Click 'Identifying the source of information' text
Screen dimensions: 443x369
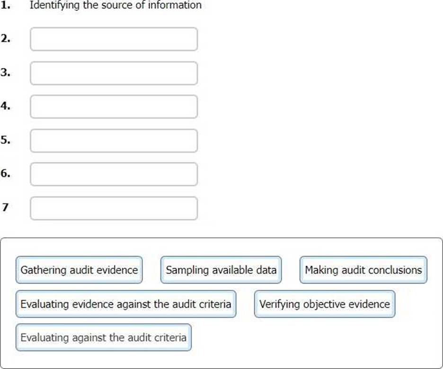point(115,5)
